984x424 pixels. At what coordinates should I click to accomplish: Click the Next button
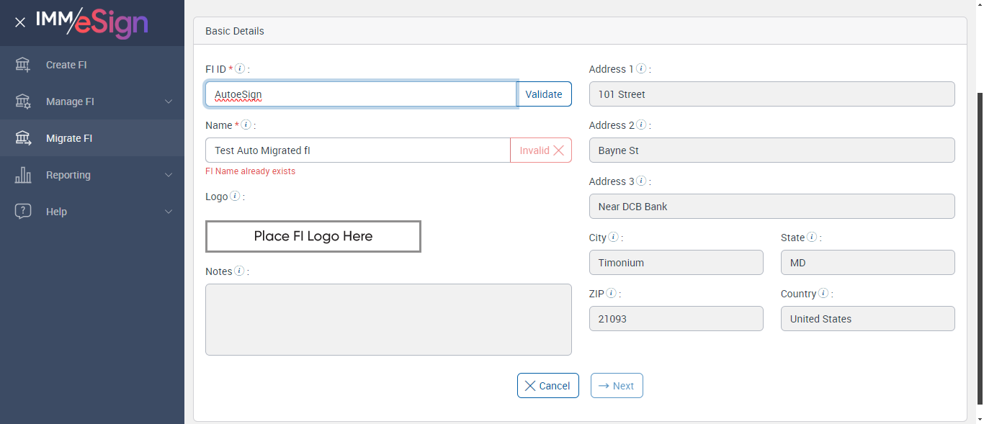point(617,386)
